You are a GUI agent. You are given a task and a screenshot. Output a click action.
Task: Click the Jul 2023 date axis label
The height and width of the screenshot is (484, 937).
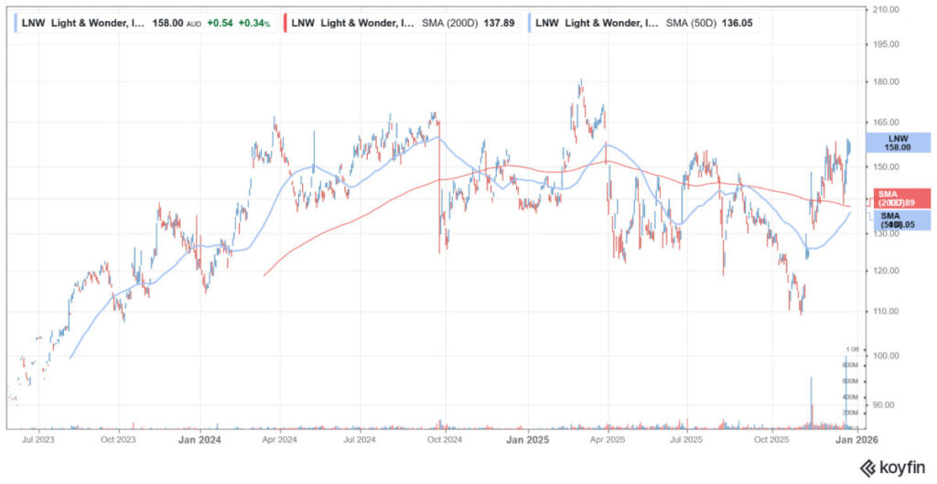coord(38,440)
